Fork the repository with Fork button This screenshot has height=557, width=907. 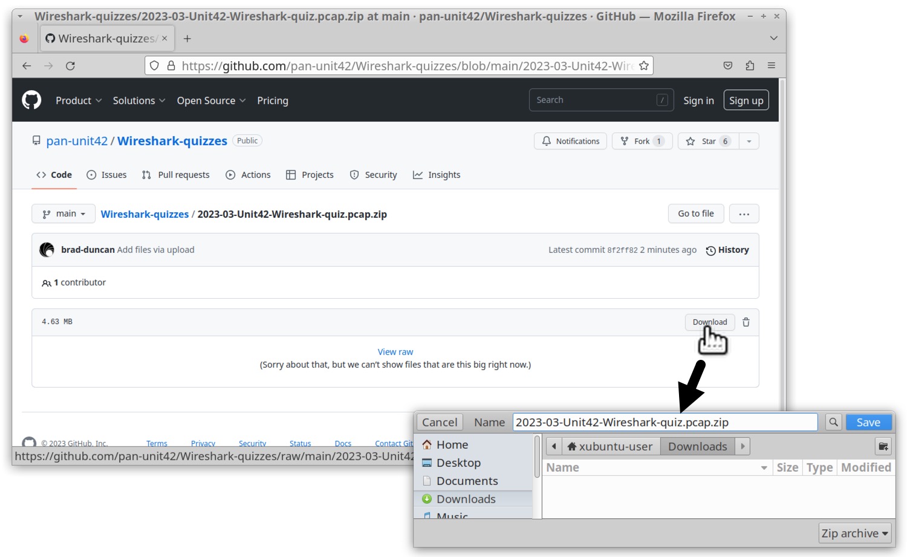[x=642, y=141]
